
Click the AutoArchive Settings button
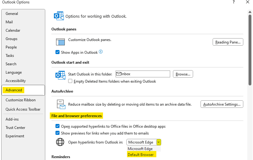(x=222, y=104)
